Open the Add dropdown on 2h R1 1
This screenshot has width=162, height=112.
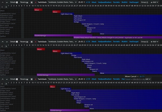point(154,2)
